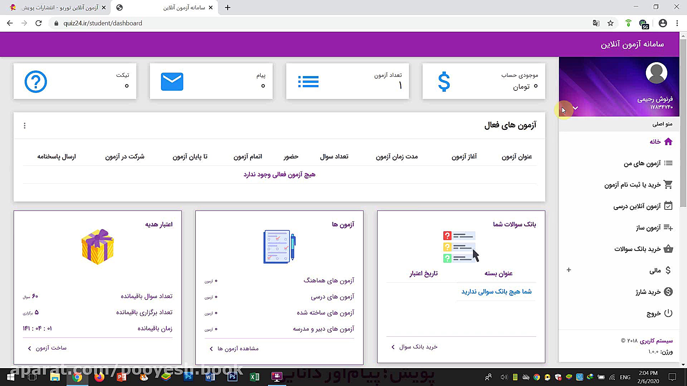Screen dimensions: 687x386
Task: Open the three-dot menu on آزمون های فعال
Action: 24,125
